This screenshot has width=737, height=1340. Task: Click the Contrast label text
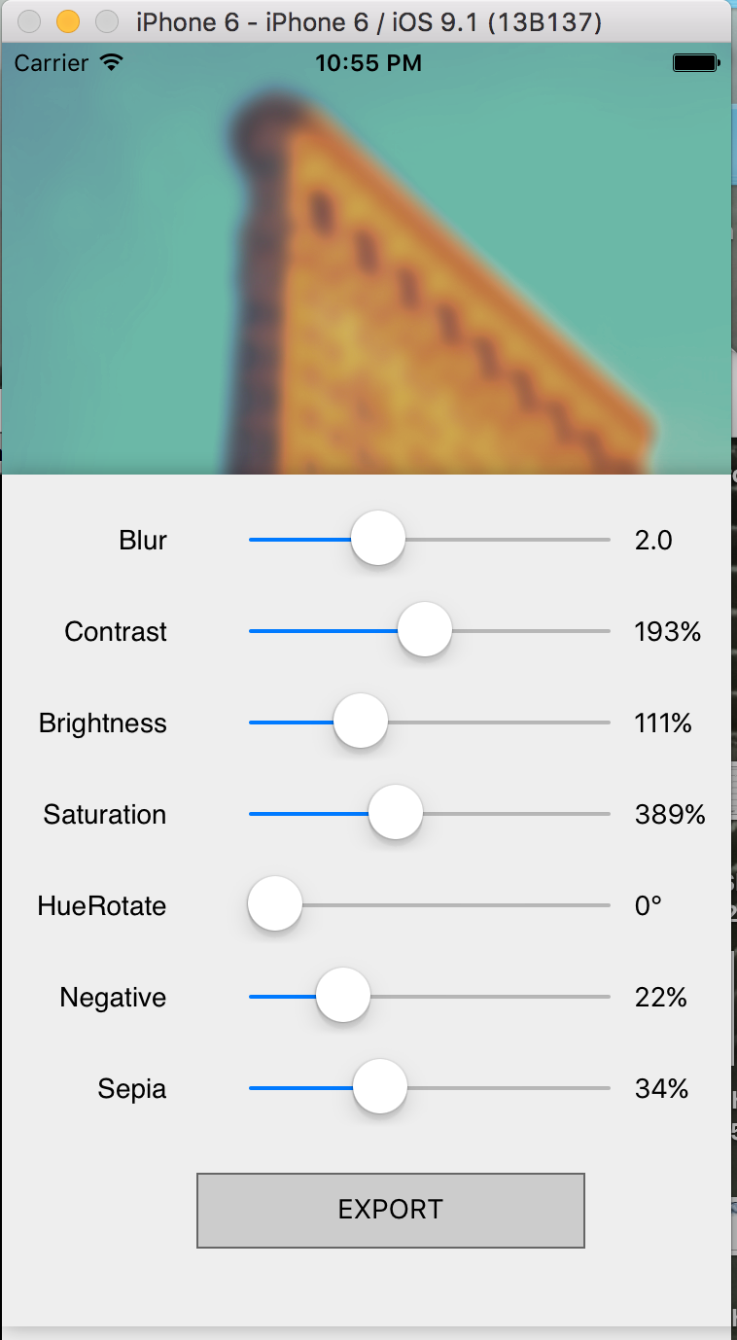116,632
